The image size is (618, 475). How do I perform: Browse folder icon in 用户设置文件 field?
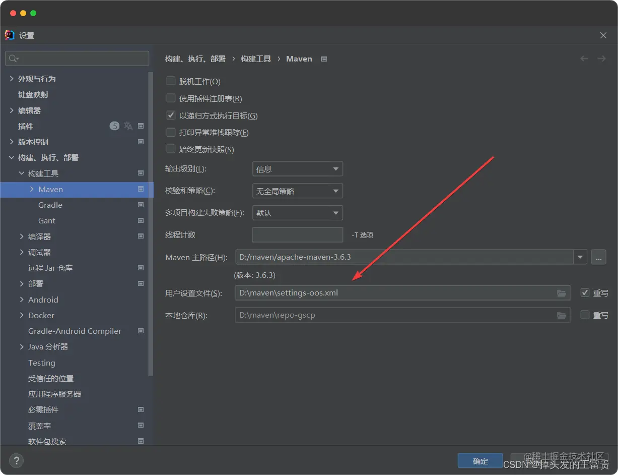point(562,293)
